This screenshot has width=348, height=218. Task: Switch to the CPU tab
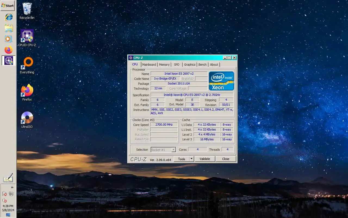click(x=135, y=64)
